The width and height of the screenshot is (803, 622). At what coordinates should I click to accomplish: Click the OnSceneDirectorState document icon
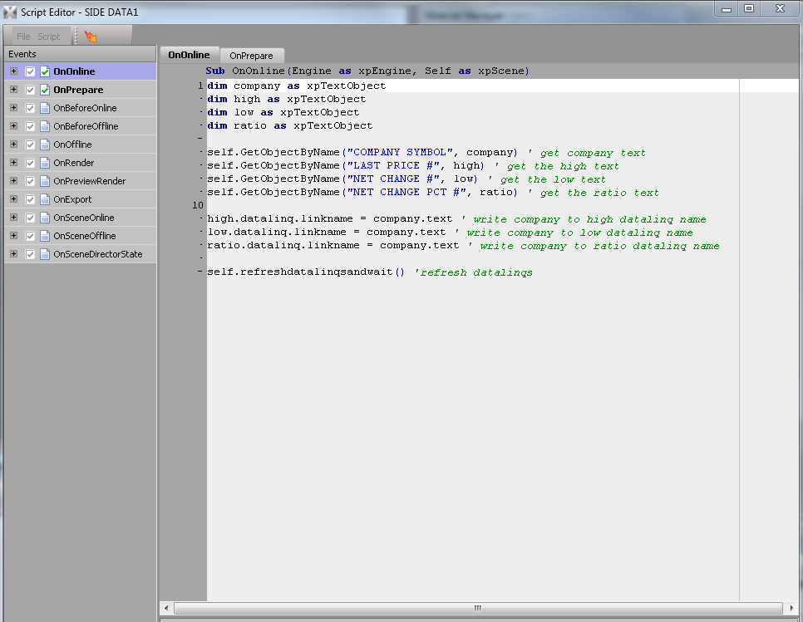(45, 255)
